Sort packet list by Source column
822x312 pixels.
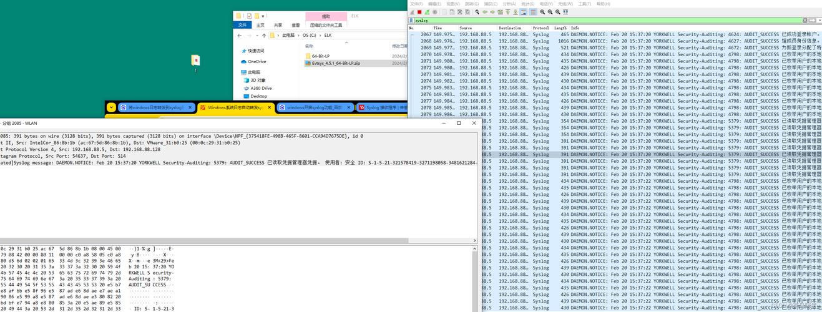pos(477,28)
